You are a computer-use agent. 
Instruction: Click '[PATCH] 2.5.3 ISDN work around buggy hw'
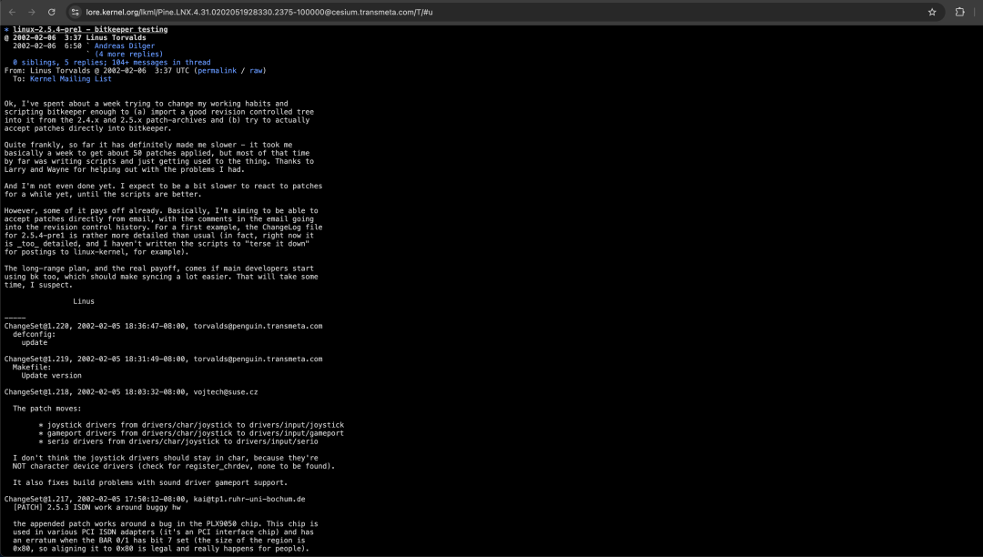point(96,508)
